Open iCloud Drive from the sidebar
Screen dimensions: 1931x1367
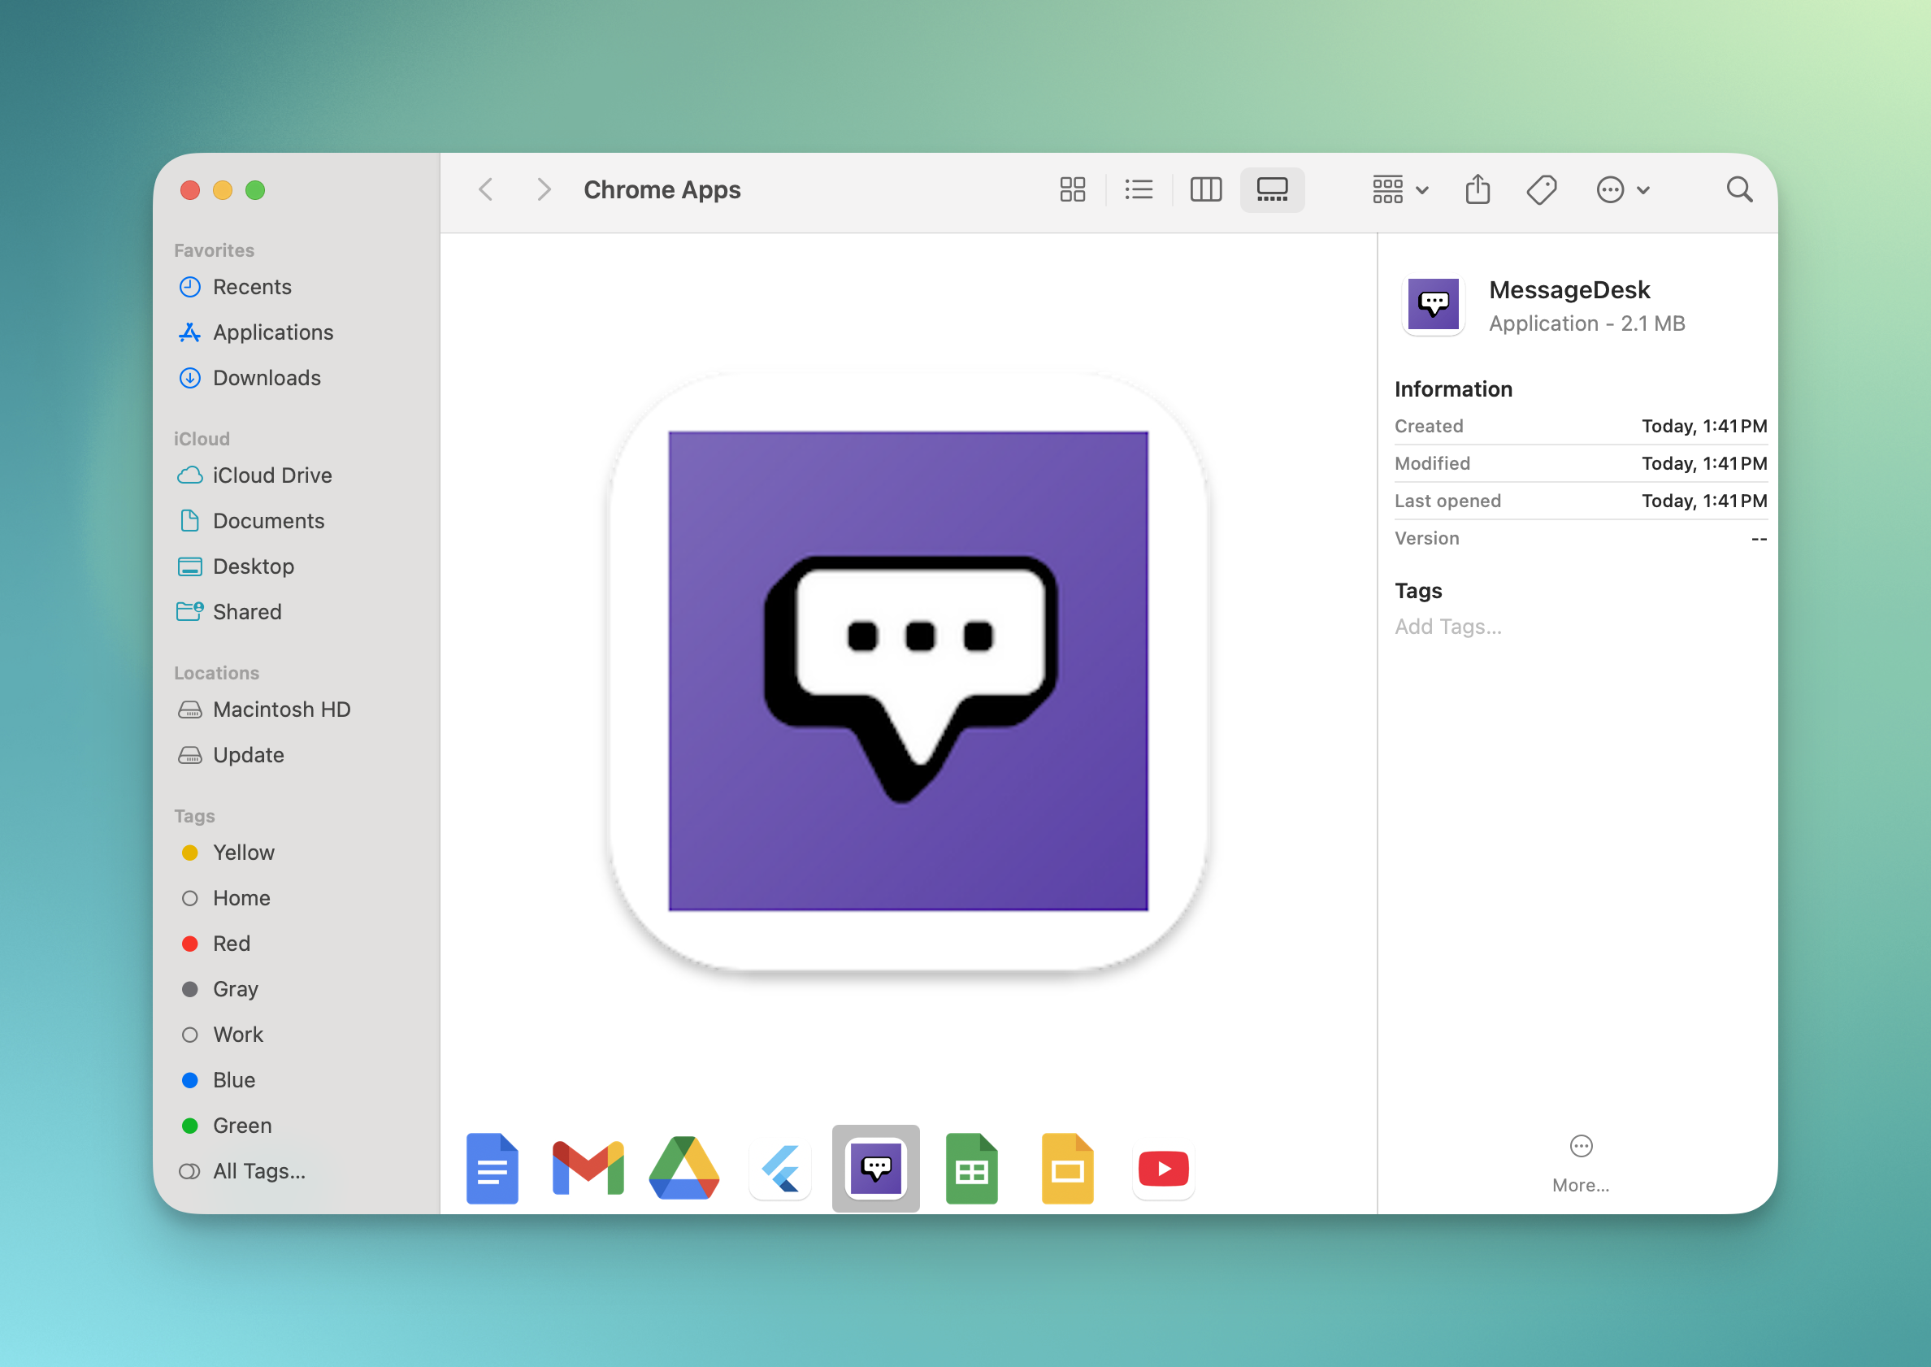click(x=272, y=475)
